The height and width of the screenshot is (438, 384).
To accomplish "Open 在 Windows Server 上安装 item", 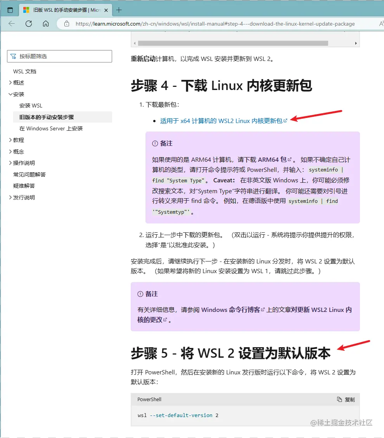I will [51, 128].
